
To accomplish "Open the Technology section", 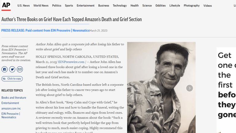I will (120, 6).
